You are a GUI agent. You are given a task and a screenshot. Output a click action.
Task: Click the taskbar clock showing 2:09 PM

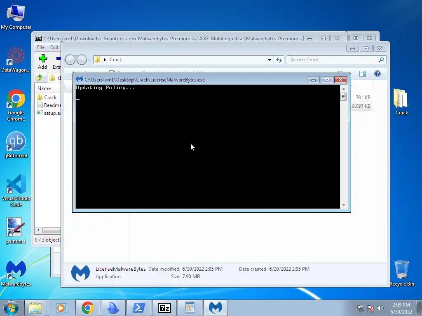click(401, 308)
